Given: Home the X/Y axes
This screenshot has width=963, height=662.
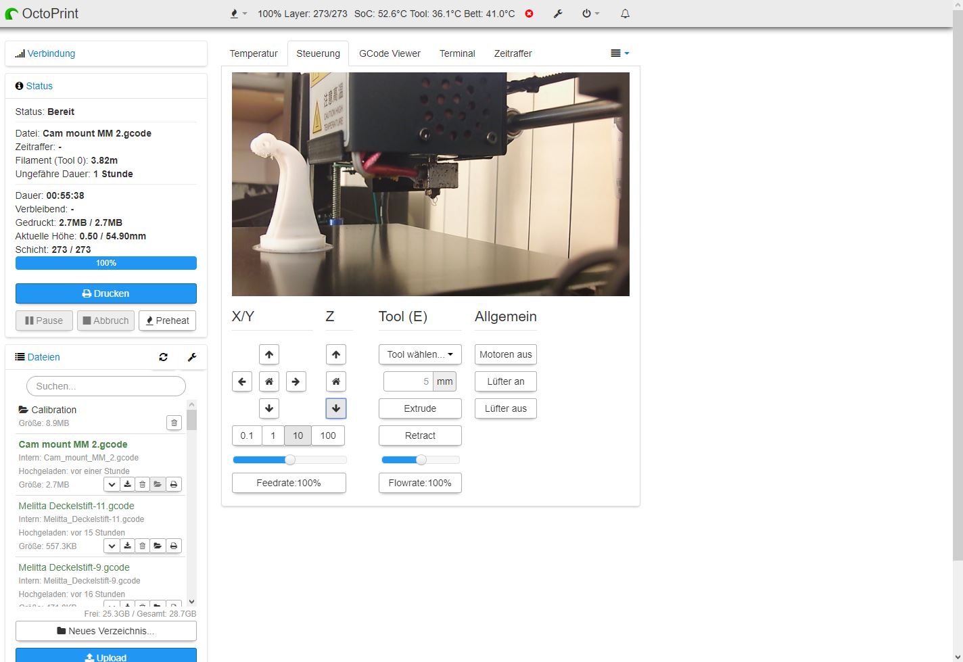Looking at the screenshot, I should [x=268, y=381].
